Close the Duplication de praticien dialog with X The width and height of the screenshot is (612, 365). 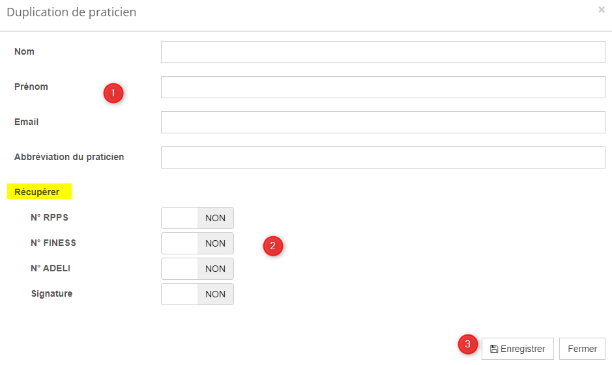click(601, 10)
